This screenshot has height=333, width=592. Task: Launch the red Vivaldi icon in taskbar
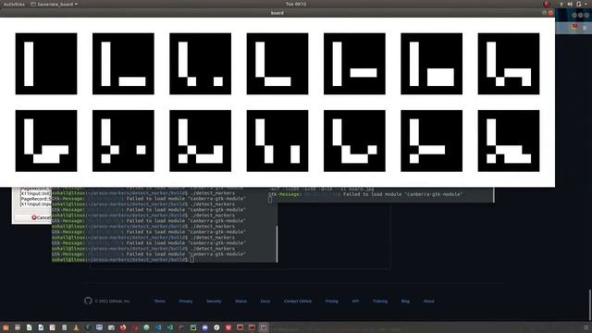click(x=228, y=327)
